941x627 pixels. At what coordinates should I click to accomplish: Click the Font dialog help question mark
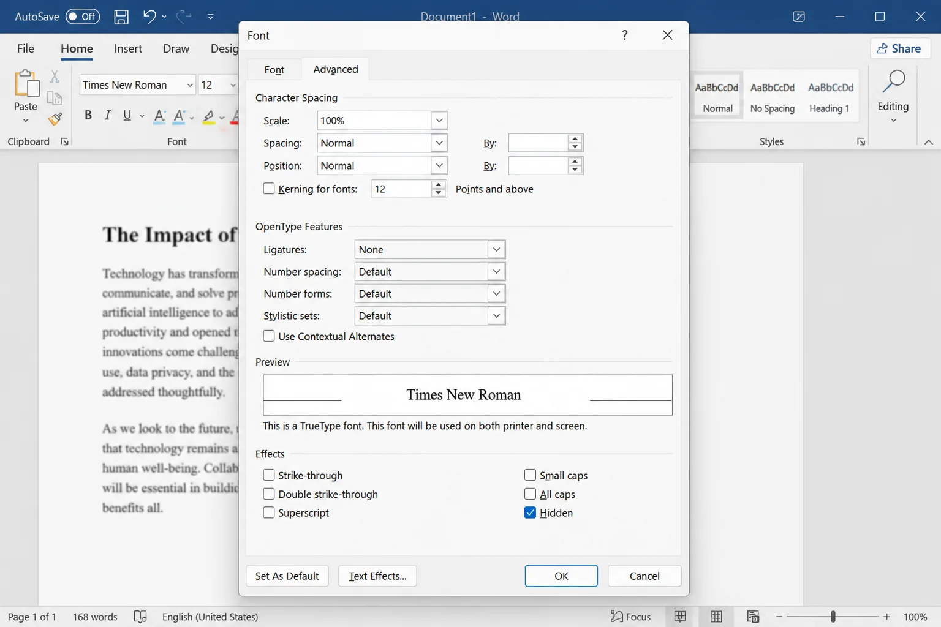pyautogui.click(x=625, y=35)
